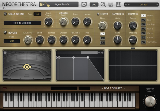Click the No File Selected field
This screenshot has width=160, height=111.
(x=22, y=23)
